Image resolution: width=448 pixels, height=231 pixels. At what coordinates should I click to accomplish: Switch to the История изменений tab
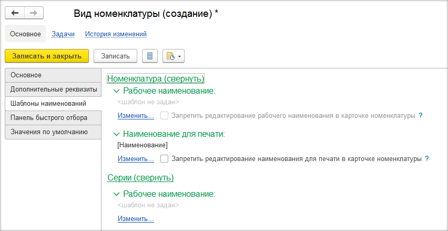(x=116, y=34)
